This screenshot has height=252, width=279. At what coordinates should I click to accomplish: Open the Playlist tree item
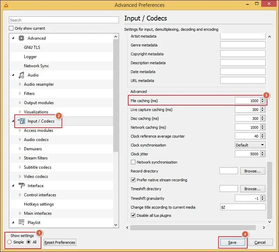click(34, 222)
